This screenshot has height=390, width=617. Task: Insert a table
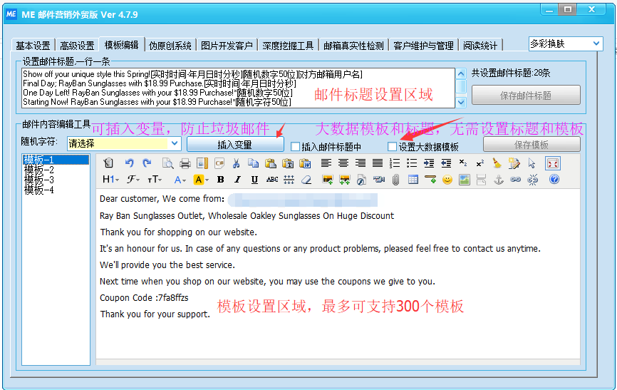[x=413, y=180]
